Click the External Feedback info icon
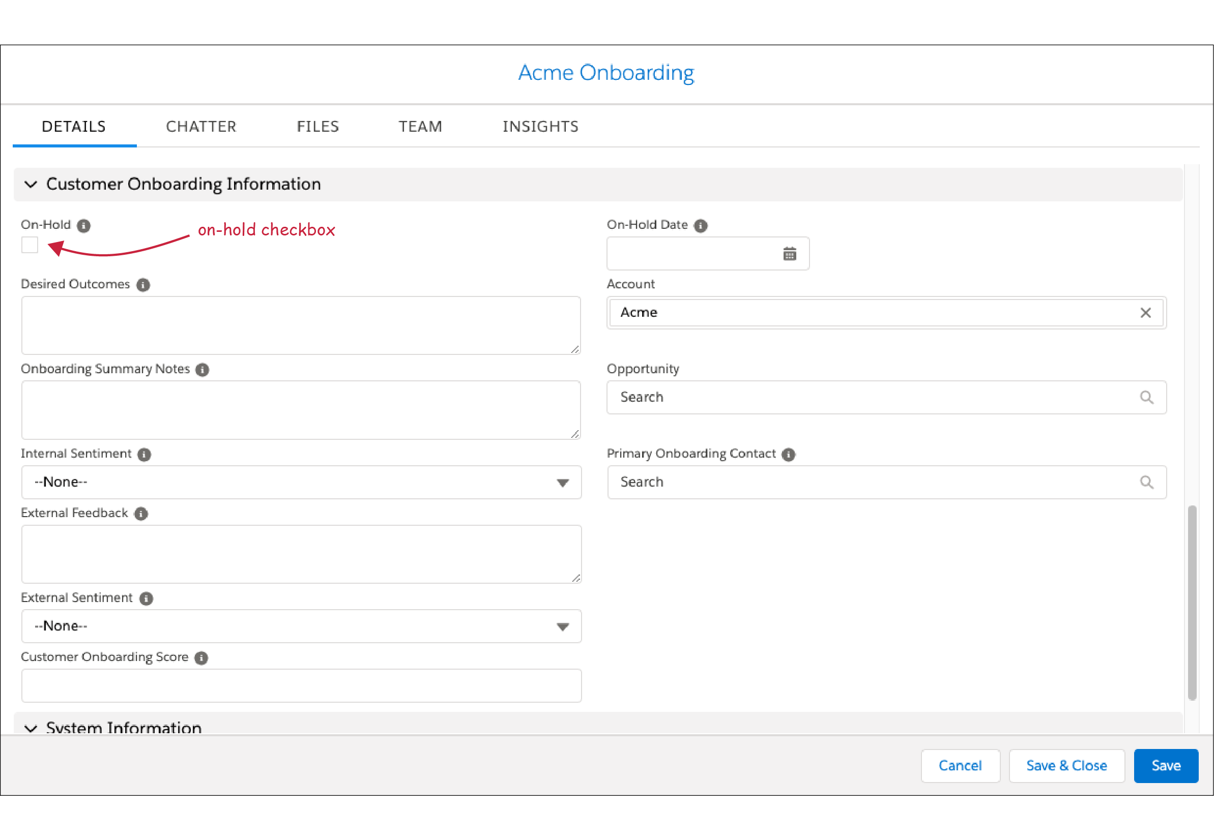 141,514
